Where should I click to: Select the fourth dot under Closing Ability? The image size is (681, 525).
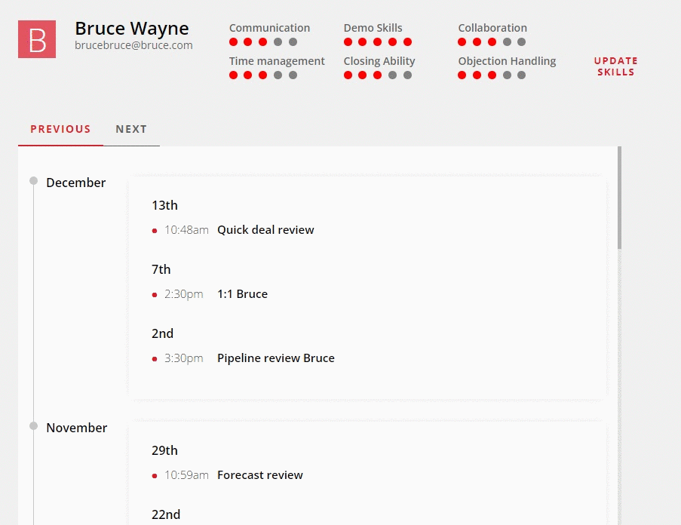[393, 75]
